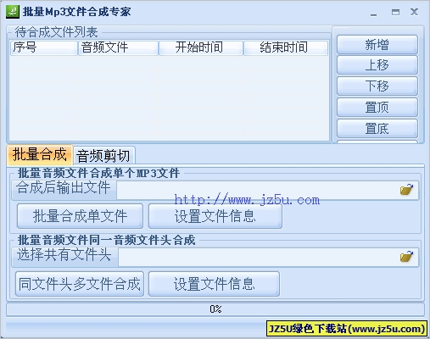This screenshot has height=339, width=430.
Task: Click the 新增 button
Action: pos(377,45)
